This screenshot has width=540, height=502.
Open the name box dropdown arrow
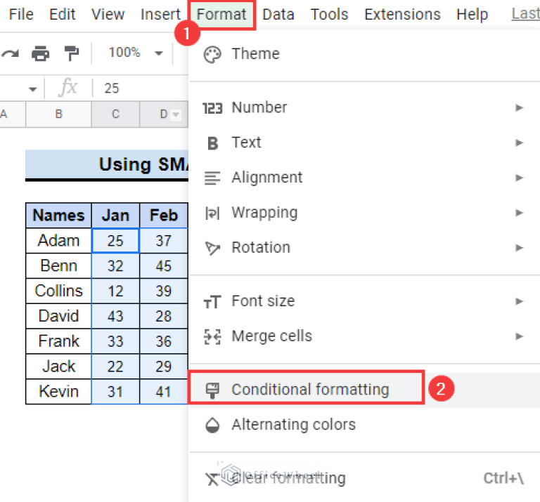coord(32,89)
